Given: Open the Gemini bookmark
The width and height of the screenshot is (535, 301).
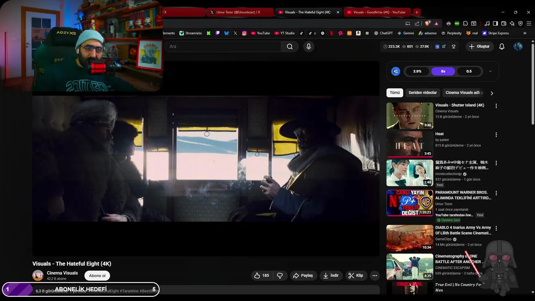Looking at the screenshot, I should tap(405, 33).
